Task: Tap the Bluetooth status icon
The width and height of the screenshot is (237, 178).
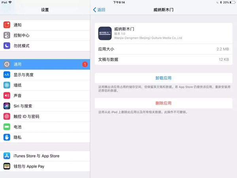Action: tap(221, 2)
